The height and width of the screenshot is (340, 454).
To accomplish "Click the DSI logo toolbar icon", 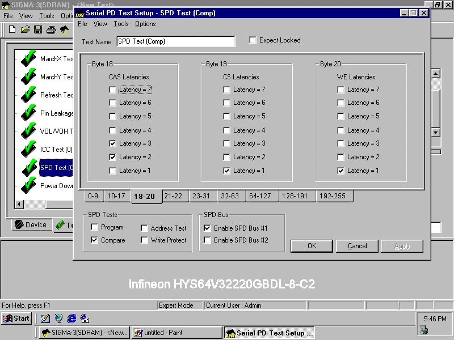I will [64, 29].
